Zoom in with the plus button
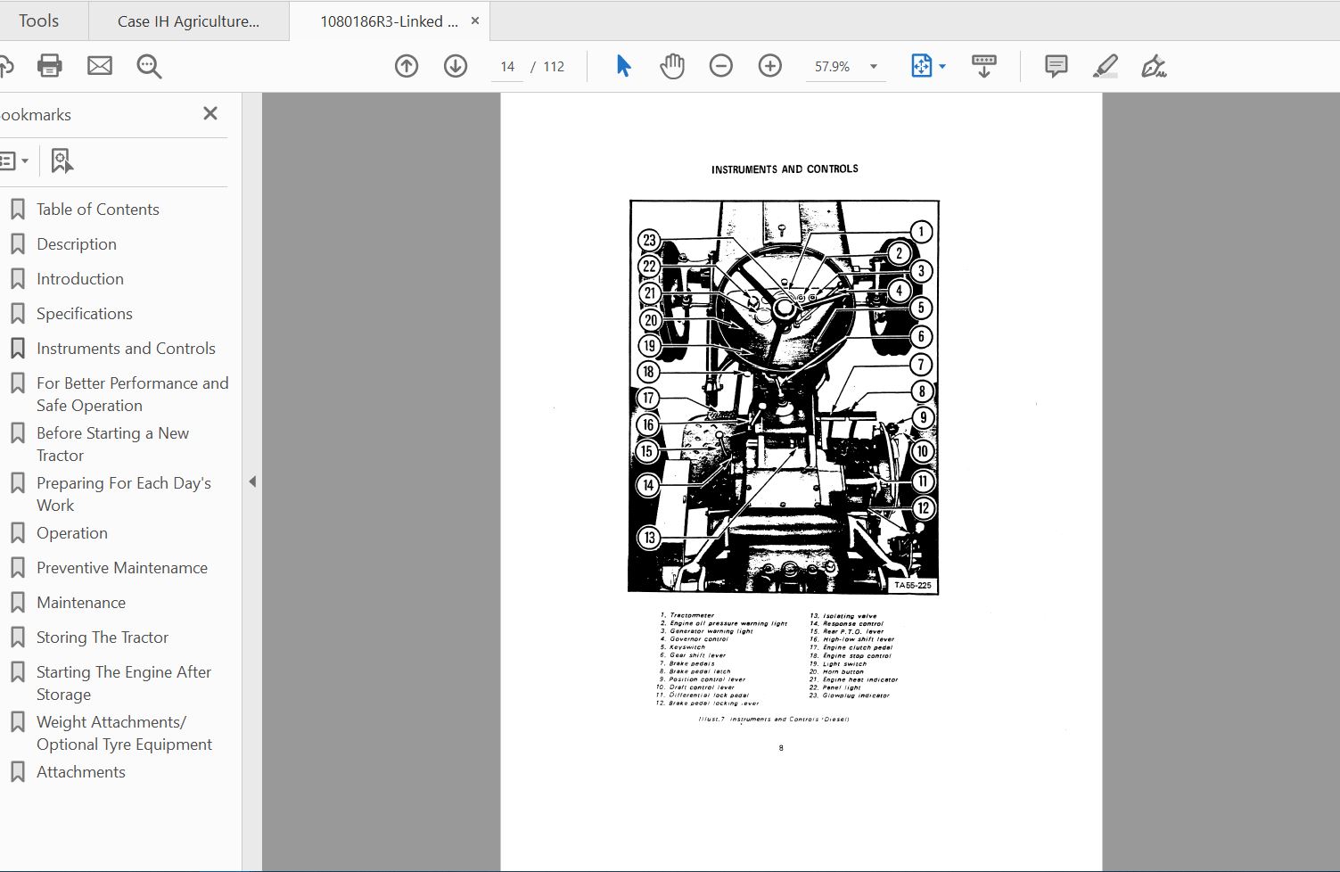Viewport: 1340px width, 872px height. [770, 66]
